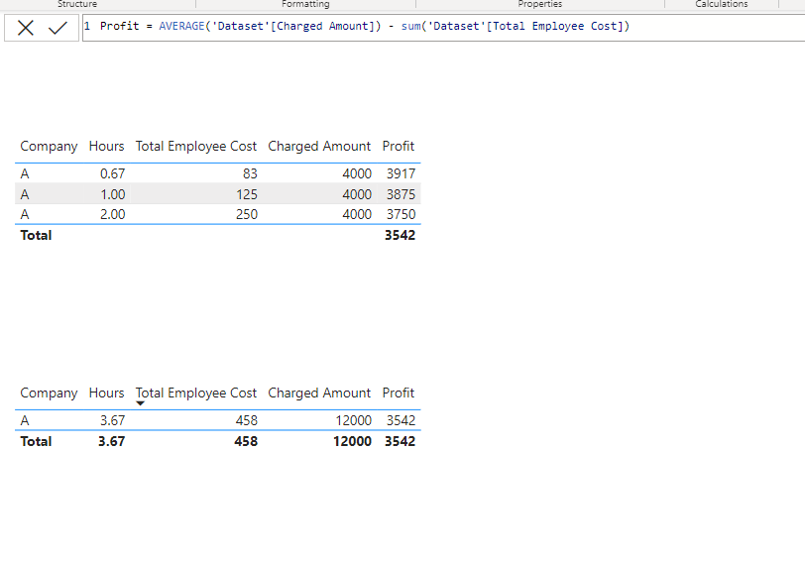Viewport: 805px width, 562px height.
Task: Select the Hours cell showing 0.67
Action: click(x=112, y=174)
